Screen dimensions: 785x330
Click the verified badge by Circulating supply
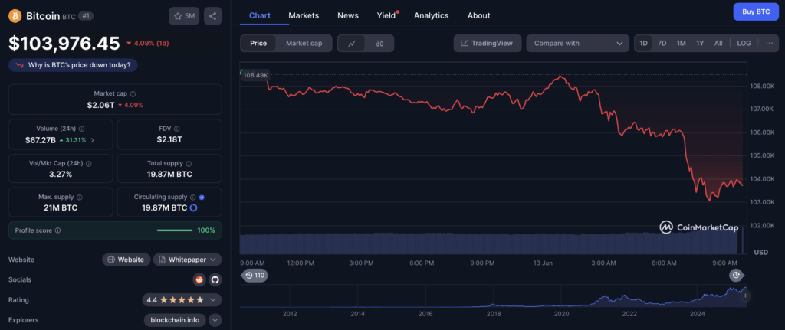click(202, 198)
